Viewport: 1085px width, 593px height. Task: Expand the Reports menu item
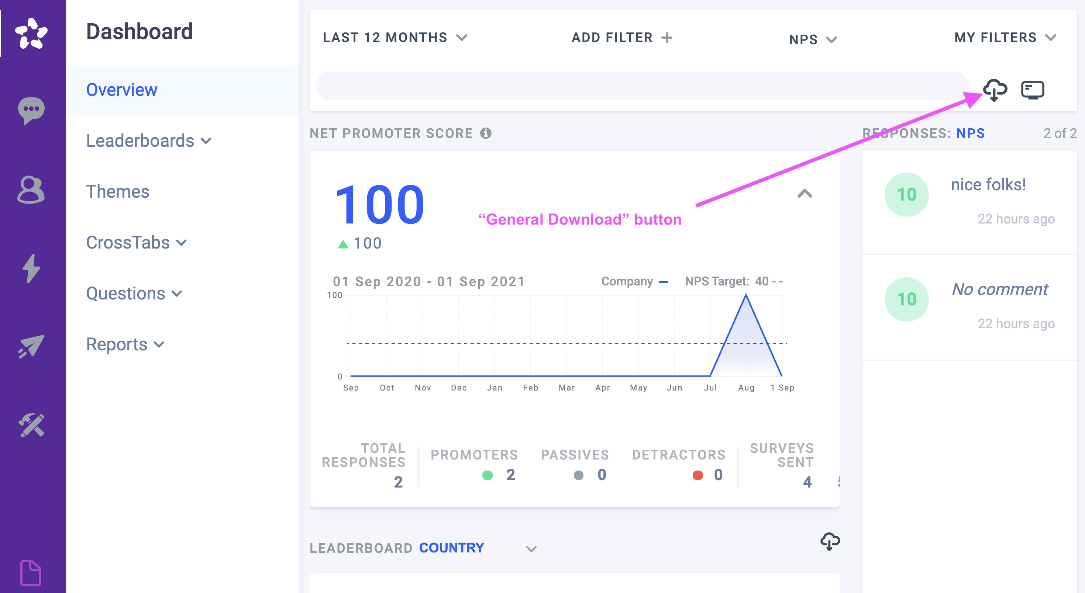(x=125, y=344)
